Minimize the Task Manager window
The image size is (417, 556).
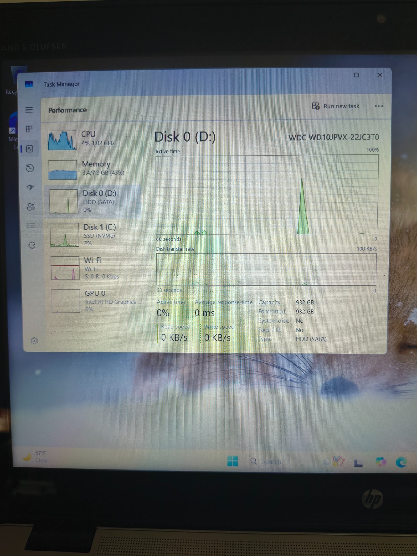[333, 75]
